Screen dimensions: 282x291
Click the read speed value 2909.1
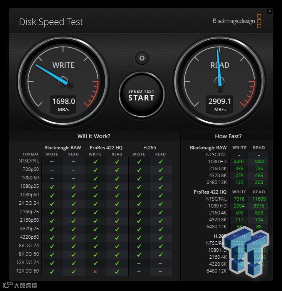point(220,101)
